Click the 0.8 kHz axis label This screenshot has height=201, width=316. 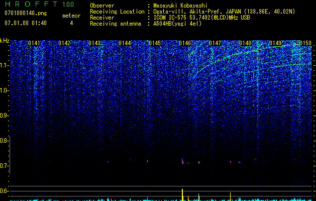4,141
